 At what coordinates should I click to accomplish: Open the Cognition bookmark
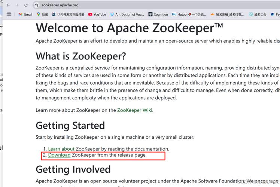click(x=158, y=15)
